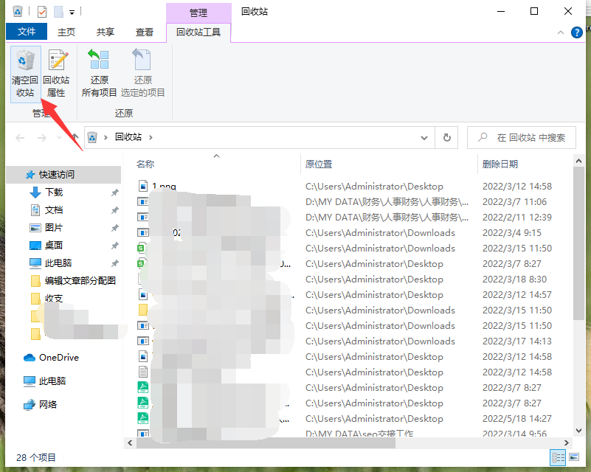
Task: Open 下载 (Downloads) in quick access
Action: [x=54, y=192]
